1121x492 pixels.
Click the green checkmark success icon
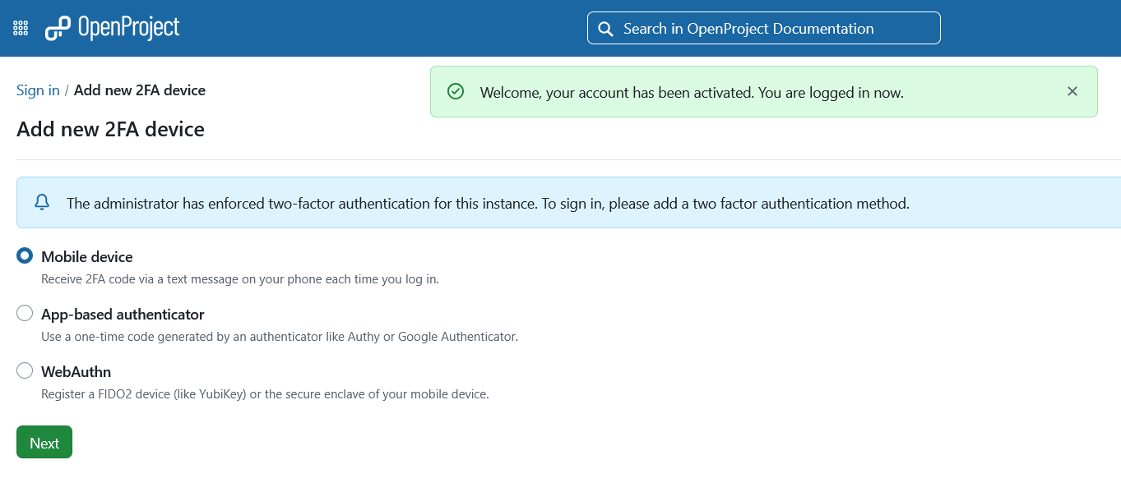455,91
